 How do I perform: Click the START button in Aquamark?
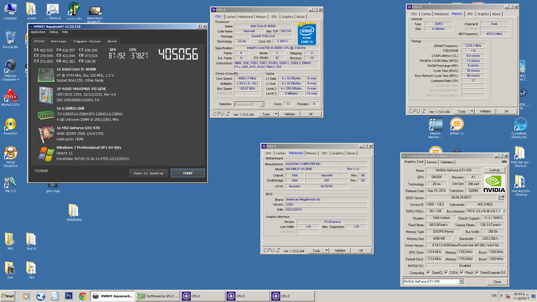click(188, 173)
